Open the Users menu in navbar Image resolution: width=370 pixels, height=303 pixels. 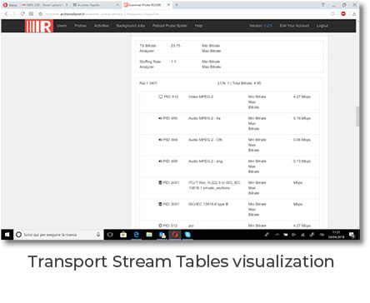62,26
